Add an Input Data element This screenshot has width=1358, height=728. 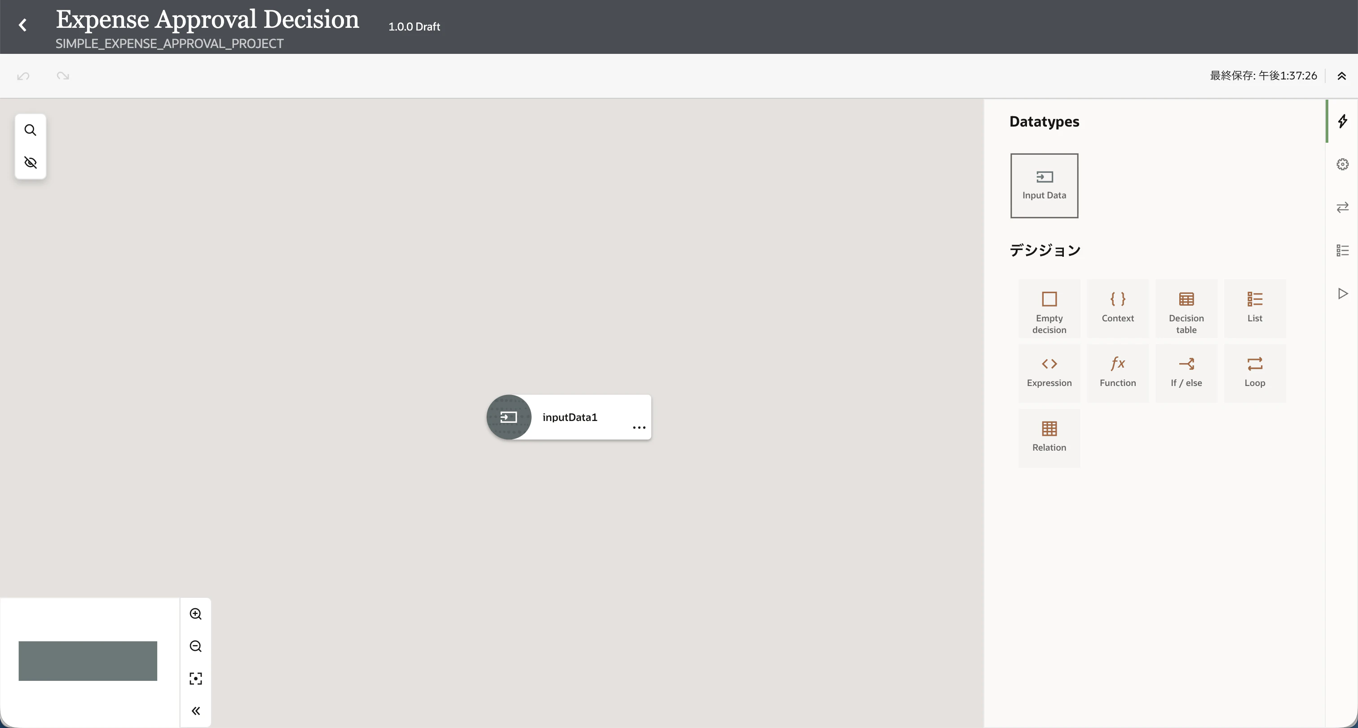[x=1044, y=185]
